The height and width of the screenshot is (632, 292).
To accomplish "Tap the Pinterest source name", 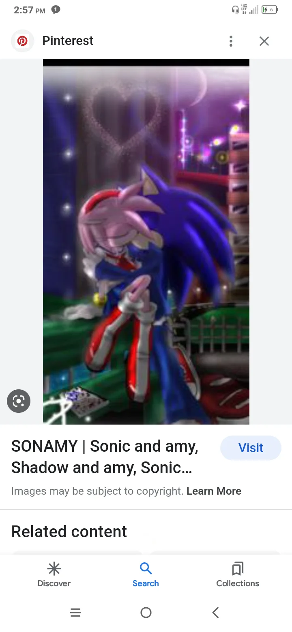I will [x=68, y=41].
